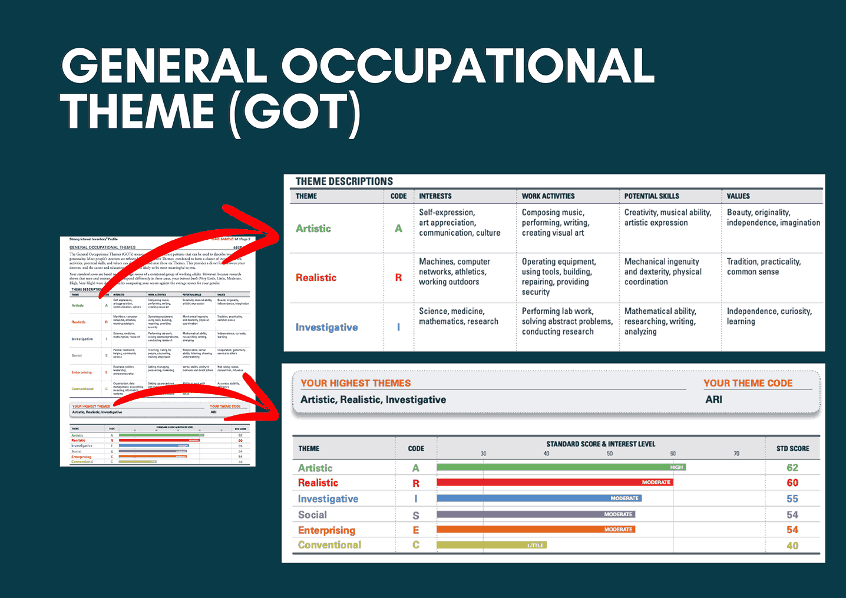Select the 'Mechanical ingenuity and dexterity' cell
Viewport: 846px width, 598px height.
pyautogui.click(x=663, y=272)
